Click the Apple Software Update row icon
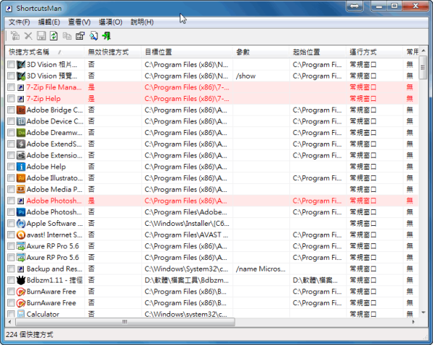 point(21,223)
